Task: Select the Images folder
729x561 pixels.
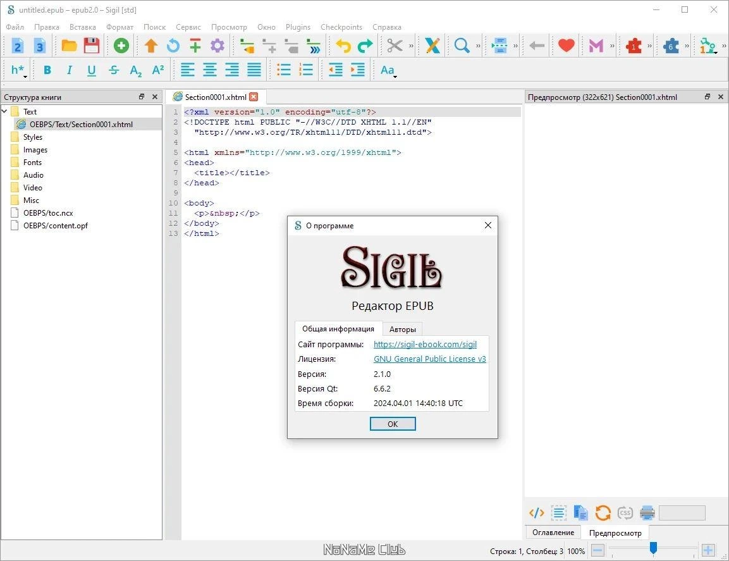Action: click(35, 149)
